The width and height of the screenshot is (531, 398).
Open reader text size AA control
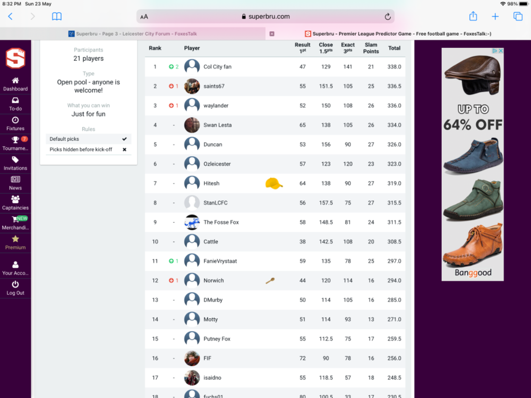144,16
